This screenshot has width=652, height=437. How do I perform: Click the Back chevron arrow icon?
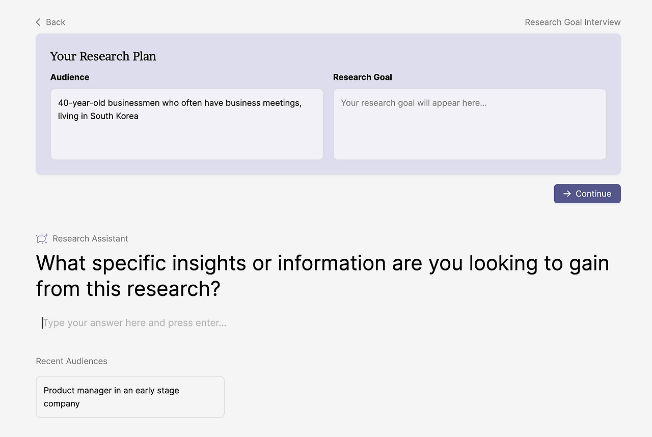(38, 22)
